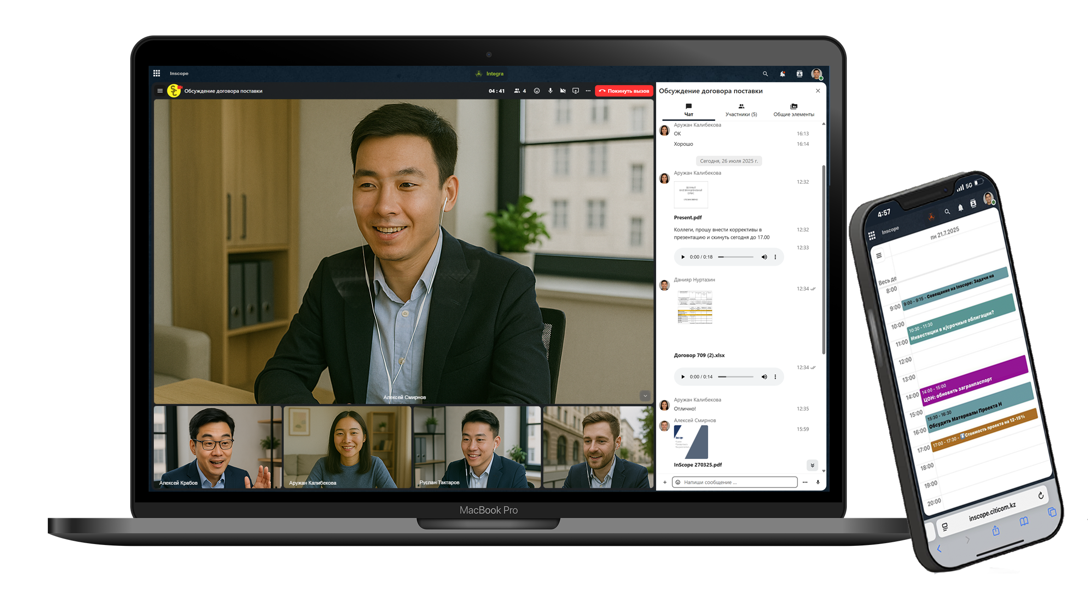Open the three-dot more options in the call toolbar
This screenshot has height=591, width=1088.
pos(588,91)
